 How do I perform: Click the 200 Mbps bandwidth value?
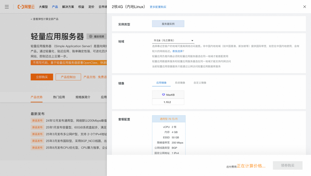pos(177,143)
